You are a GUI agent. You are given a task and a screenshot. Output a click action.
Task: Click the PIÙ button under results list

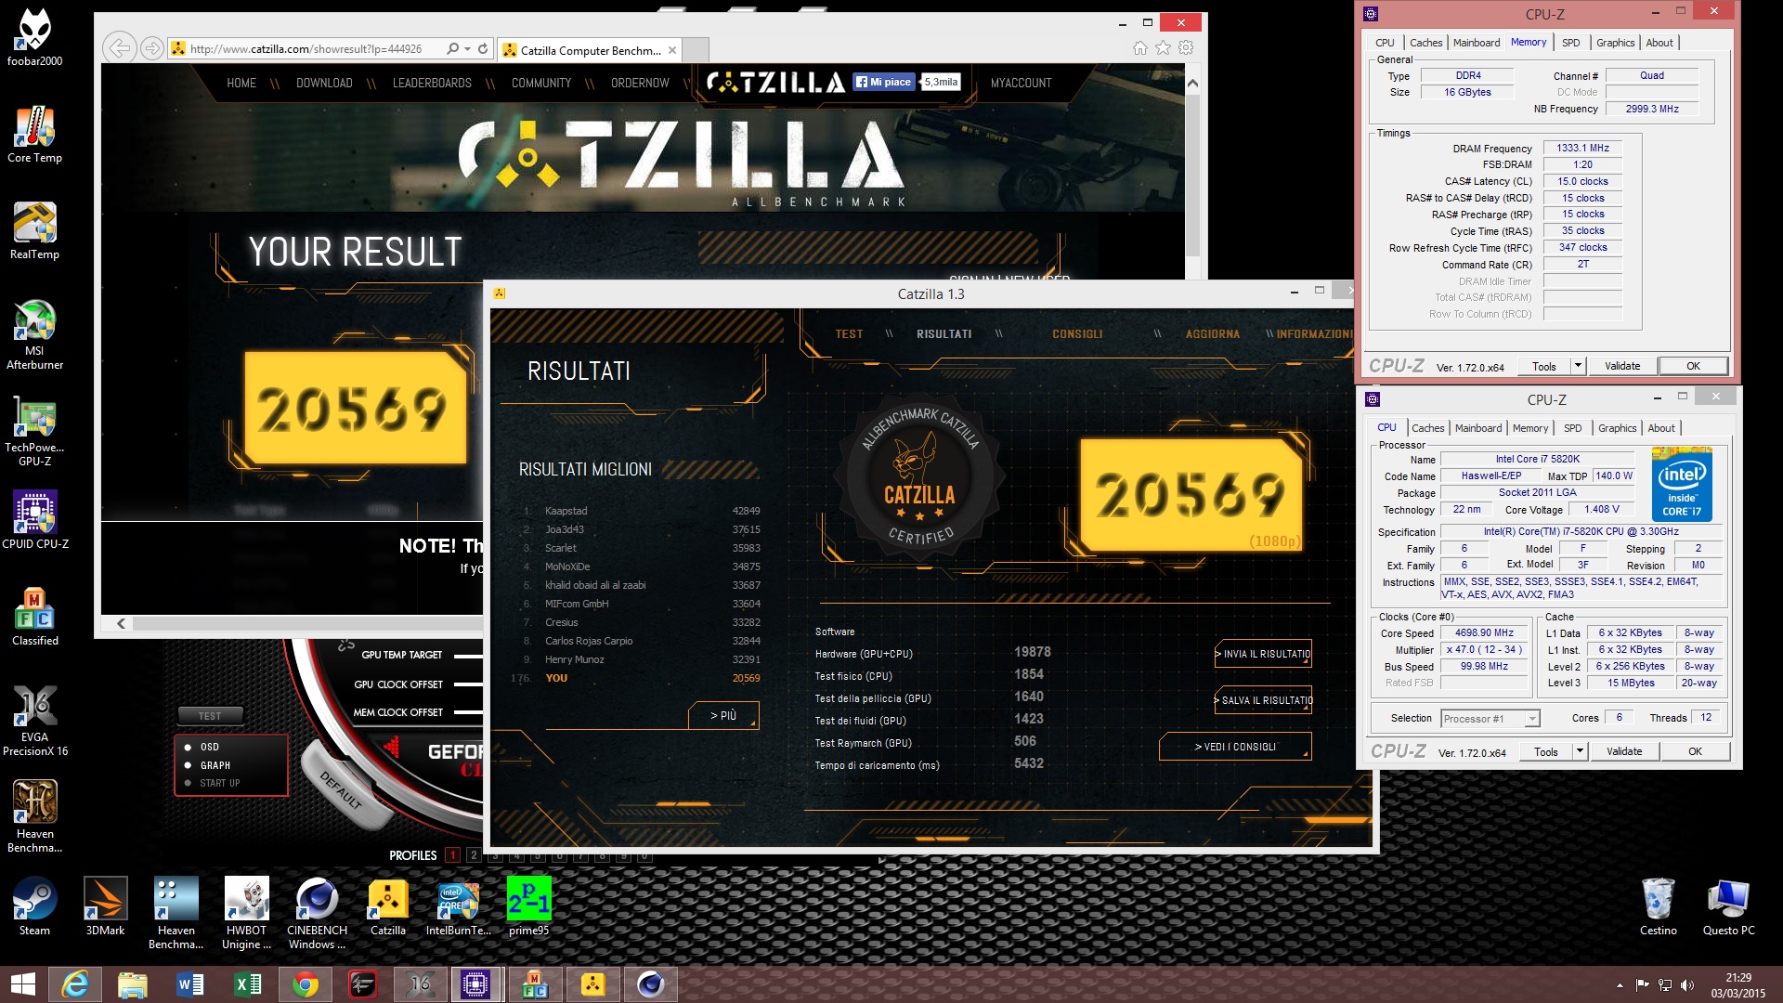click(723, 715)
